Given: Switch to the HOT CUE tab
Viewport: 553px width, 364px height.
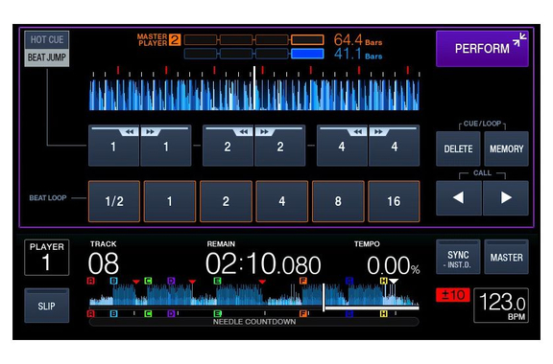Looking at the screenshot, I should pos(47,40).
